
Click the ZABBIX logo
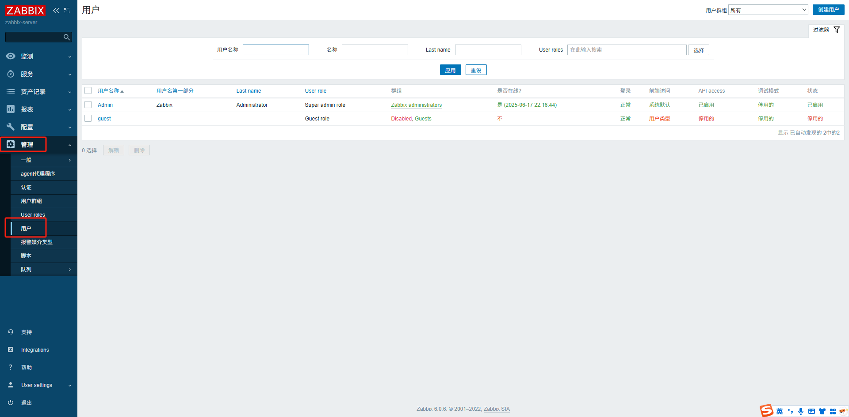[x=25, y=10]
